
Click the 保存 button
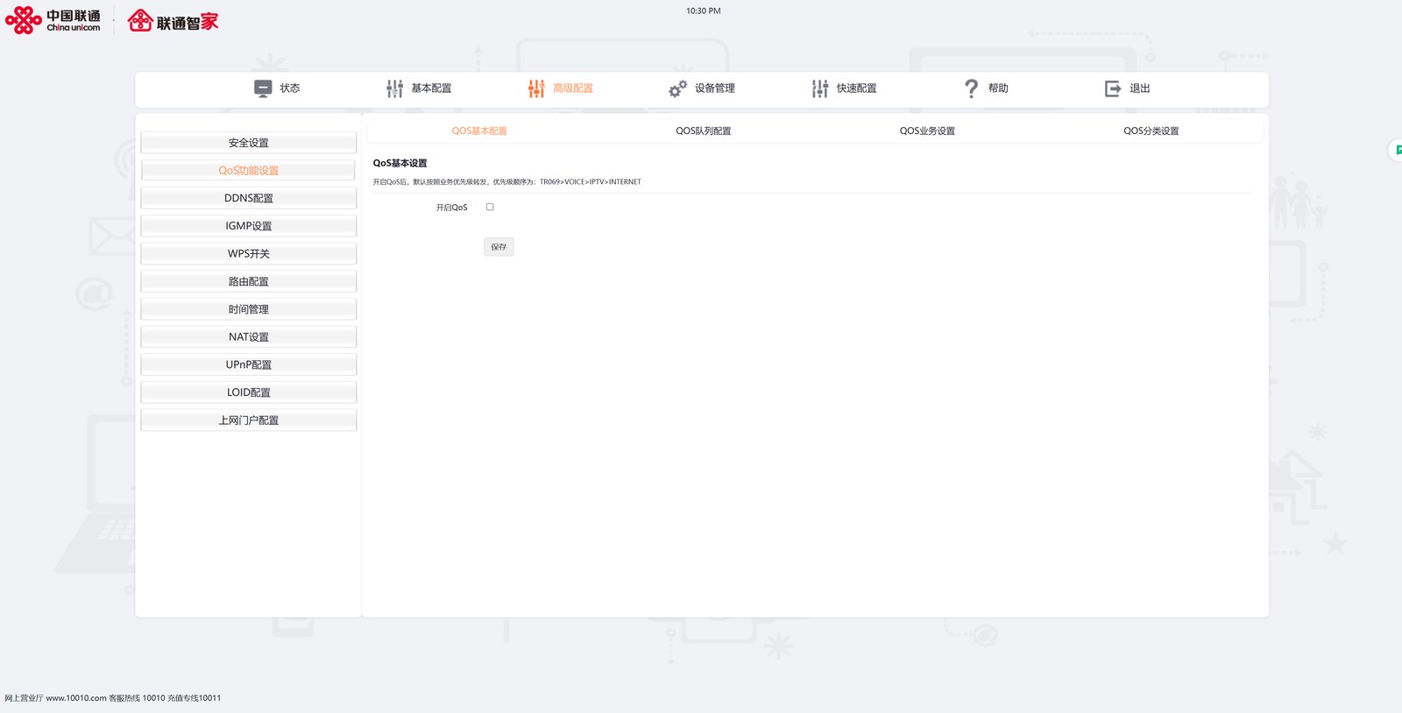point(499,247)
